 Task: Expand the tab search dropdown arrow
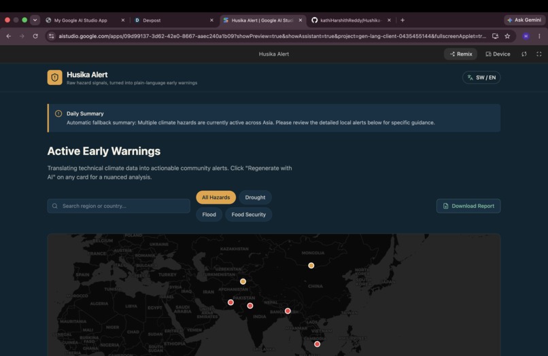(35, 20)
